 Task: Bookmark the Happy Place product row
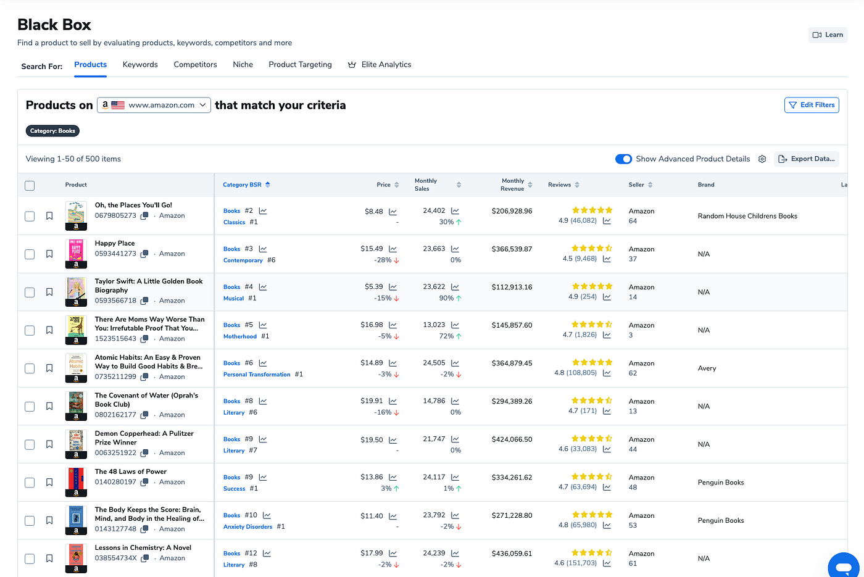coord(49,254)
